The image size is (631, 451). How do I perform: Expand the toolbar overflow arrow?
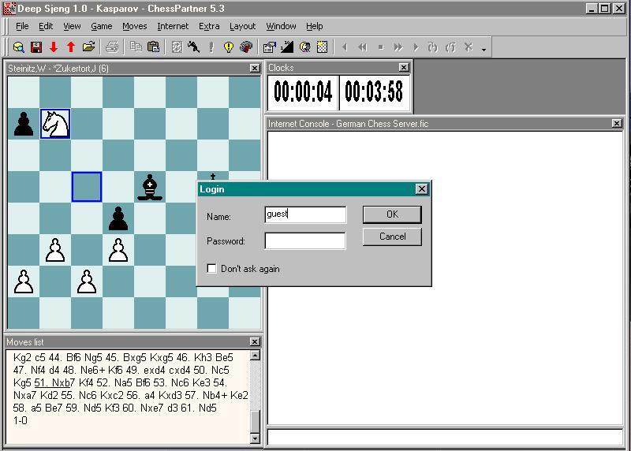pyautogui.click(x=484, y=50)
